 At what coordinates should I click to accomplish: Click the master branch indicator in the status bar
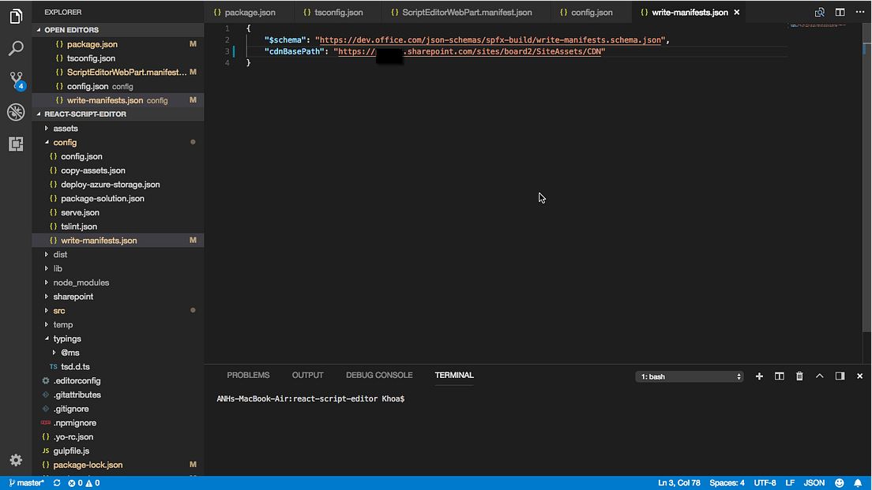click(26, 482)
